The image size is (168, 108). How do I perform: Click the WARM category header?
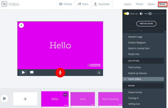143,86
